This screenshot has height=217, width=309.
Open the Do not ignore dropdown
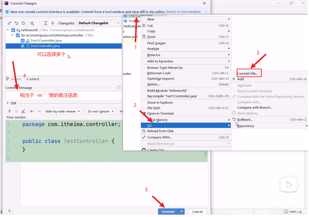pos(101,111)
